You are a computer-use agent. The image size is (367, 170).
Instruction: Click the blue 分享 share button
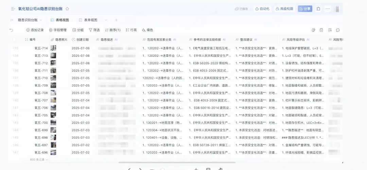pos(305,9)
